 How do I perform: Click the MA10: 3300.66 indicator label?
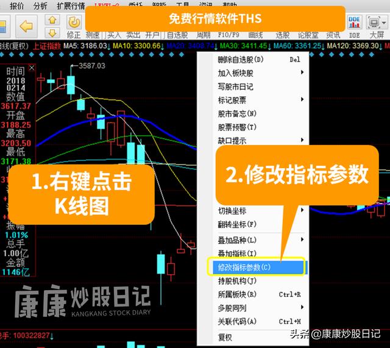coord(136,46)
